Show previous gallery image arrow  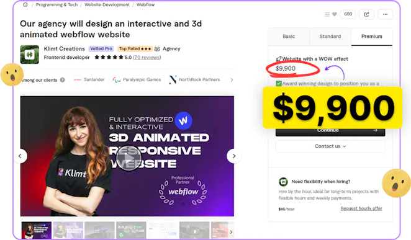click(x=20, y=156)
